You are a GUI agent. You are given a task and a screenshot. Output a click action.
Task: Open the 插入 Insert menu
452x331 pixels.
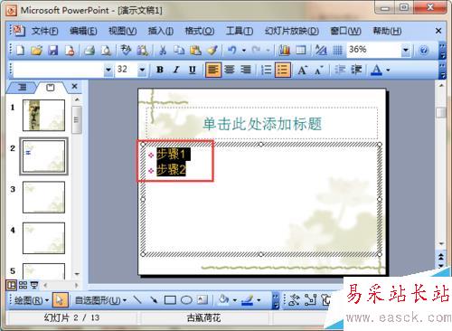[x=161, y=31]
